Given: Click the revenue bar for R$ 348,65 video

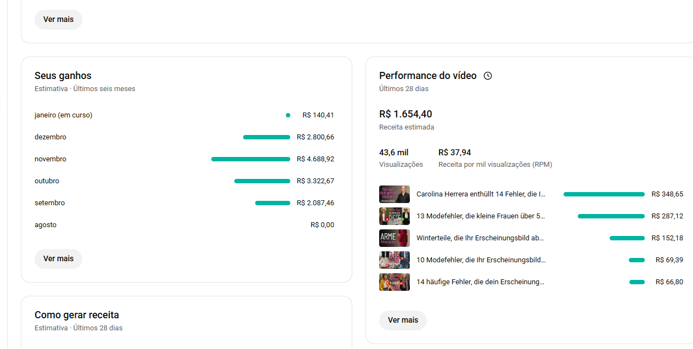Looking at the screenshot, I should (x=604, y=194).
